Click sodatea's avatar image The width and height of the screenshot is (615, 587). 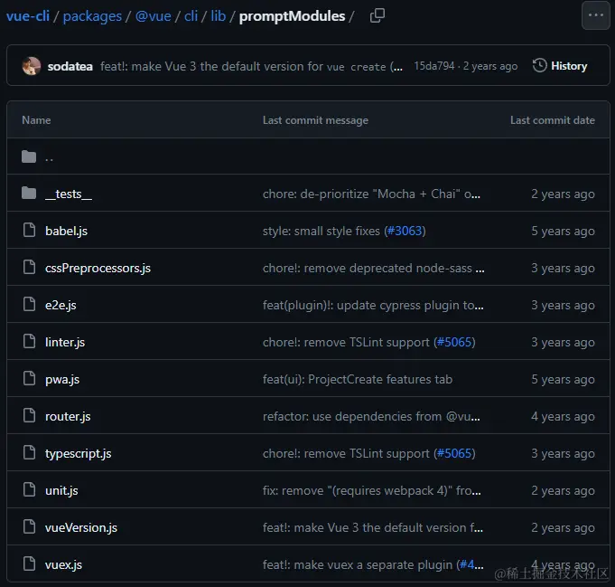32,66
